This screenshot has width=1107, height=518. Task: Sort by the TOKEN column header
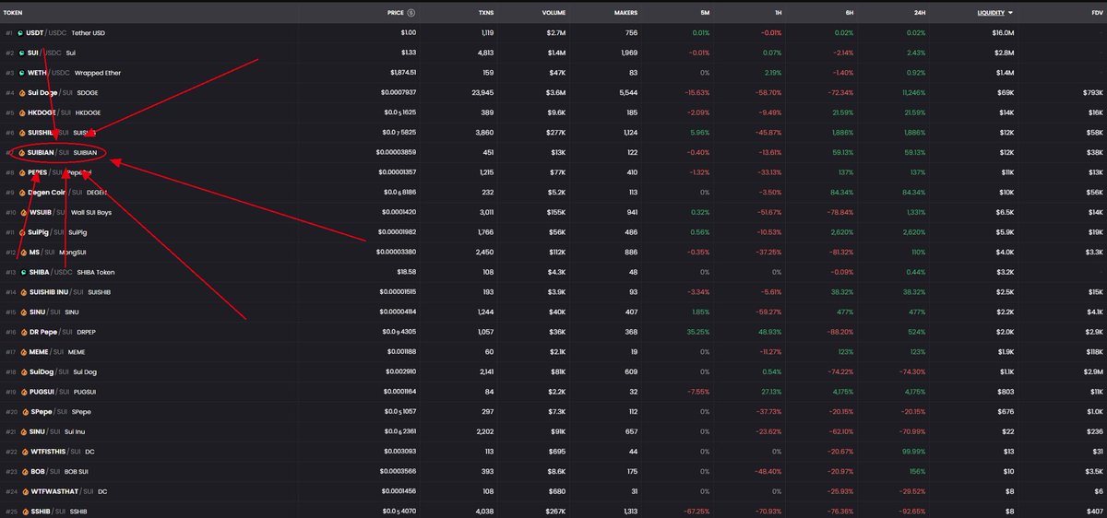click(x=14, y=13)
